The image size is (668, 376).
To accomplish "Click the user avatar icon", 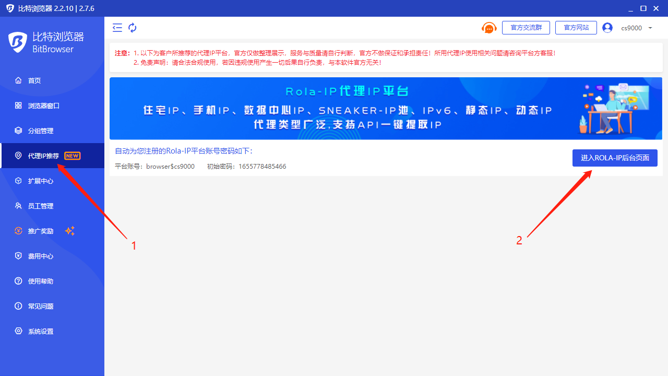I will tap(607, 28).
